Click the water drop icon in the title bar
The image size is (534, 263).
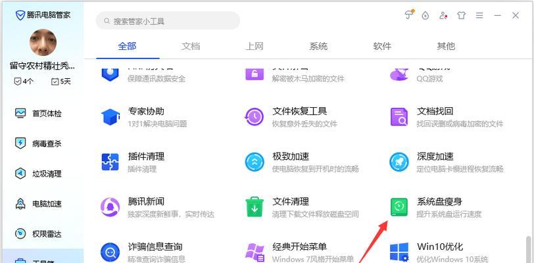coord(425,15)
